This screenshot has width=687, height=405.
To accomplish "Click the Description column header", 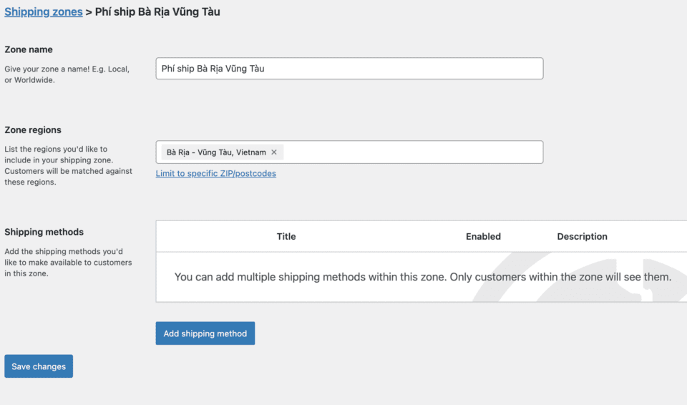I will point(582,236).
